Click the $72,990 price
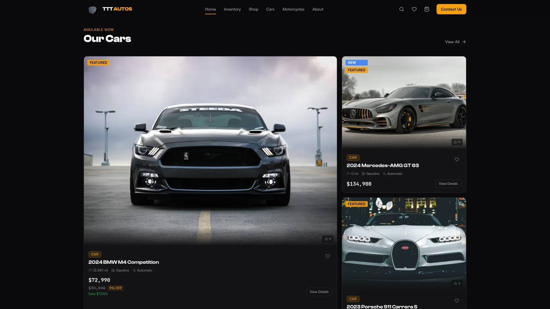 pos(99,280)
